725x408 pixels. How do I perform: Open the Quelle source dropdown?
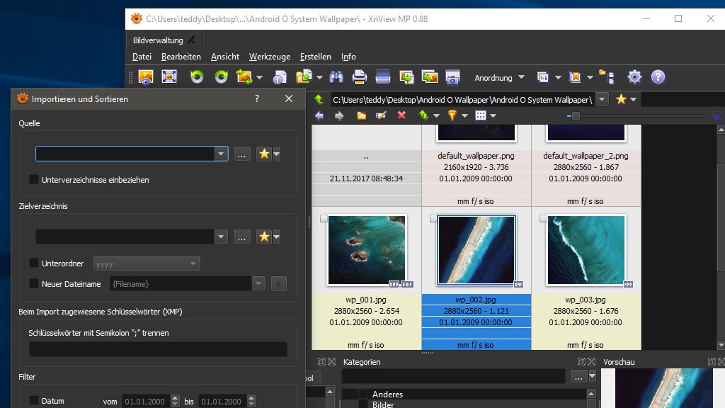pyautogui.click(x=221, y=154)
